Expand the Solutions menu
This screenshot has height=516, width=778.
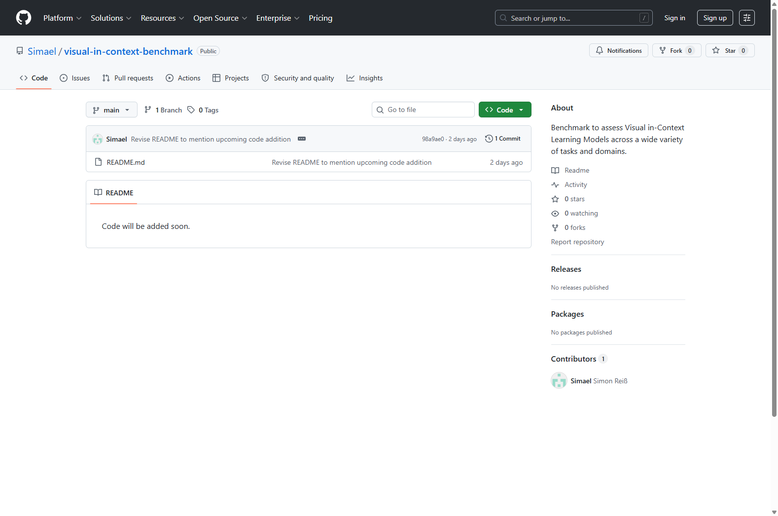tap(111, 18)
